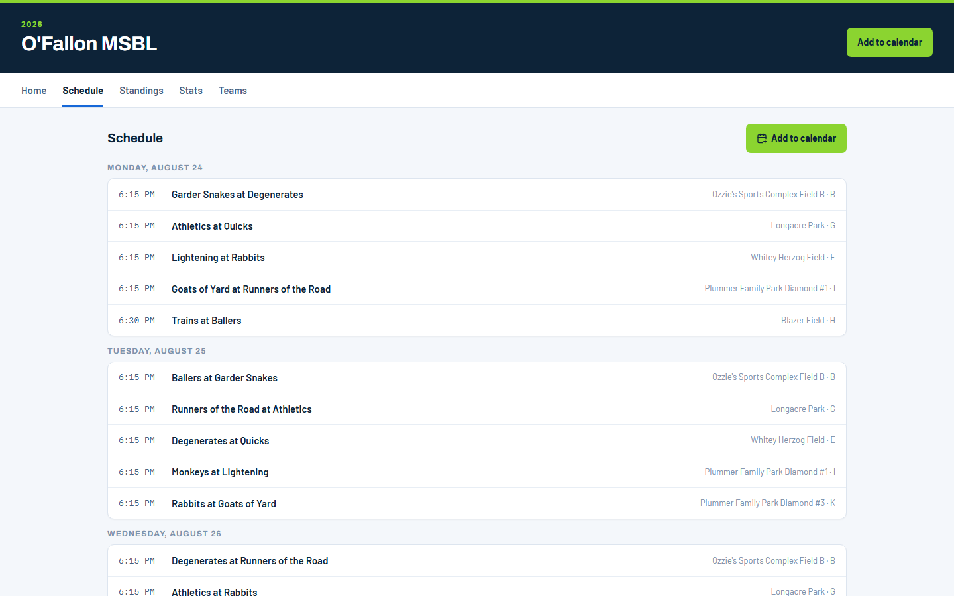954x596 pixels.
Task: Select Runners of the Road at Athletics
Action: click(x=477, y=409)
